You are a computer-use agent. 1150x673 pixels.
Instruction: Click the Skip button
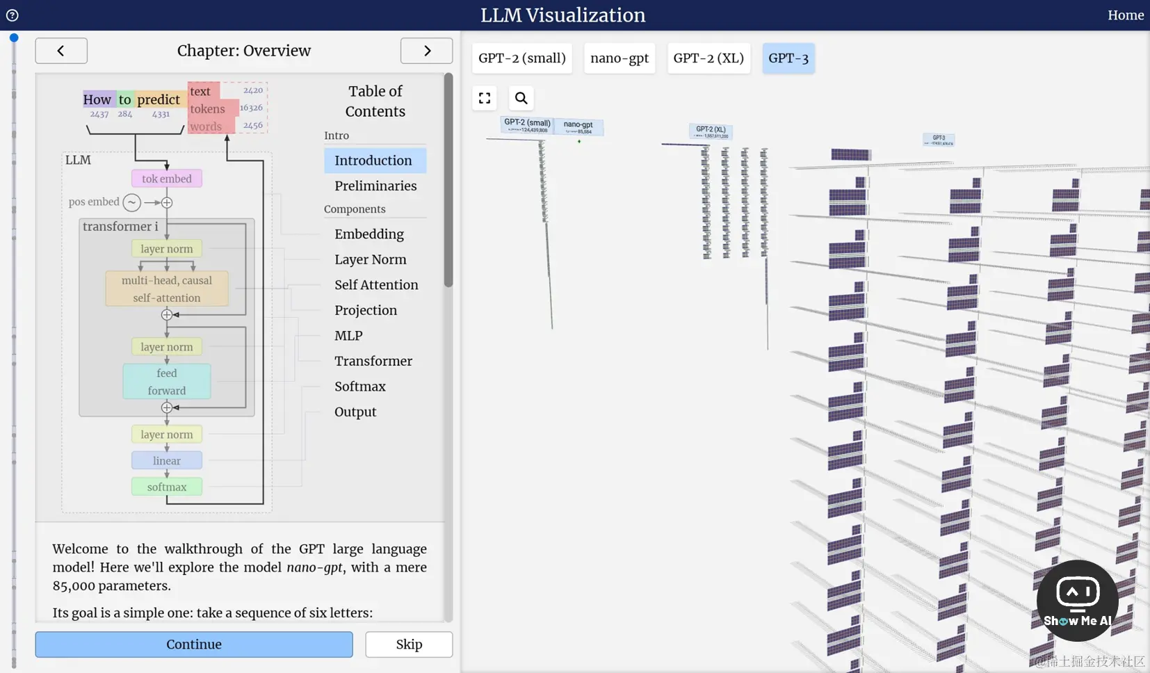409,644
